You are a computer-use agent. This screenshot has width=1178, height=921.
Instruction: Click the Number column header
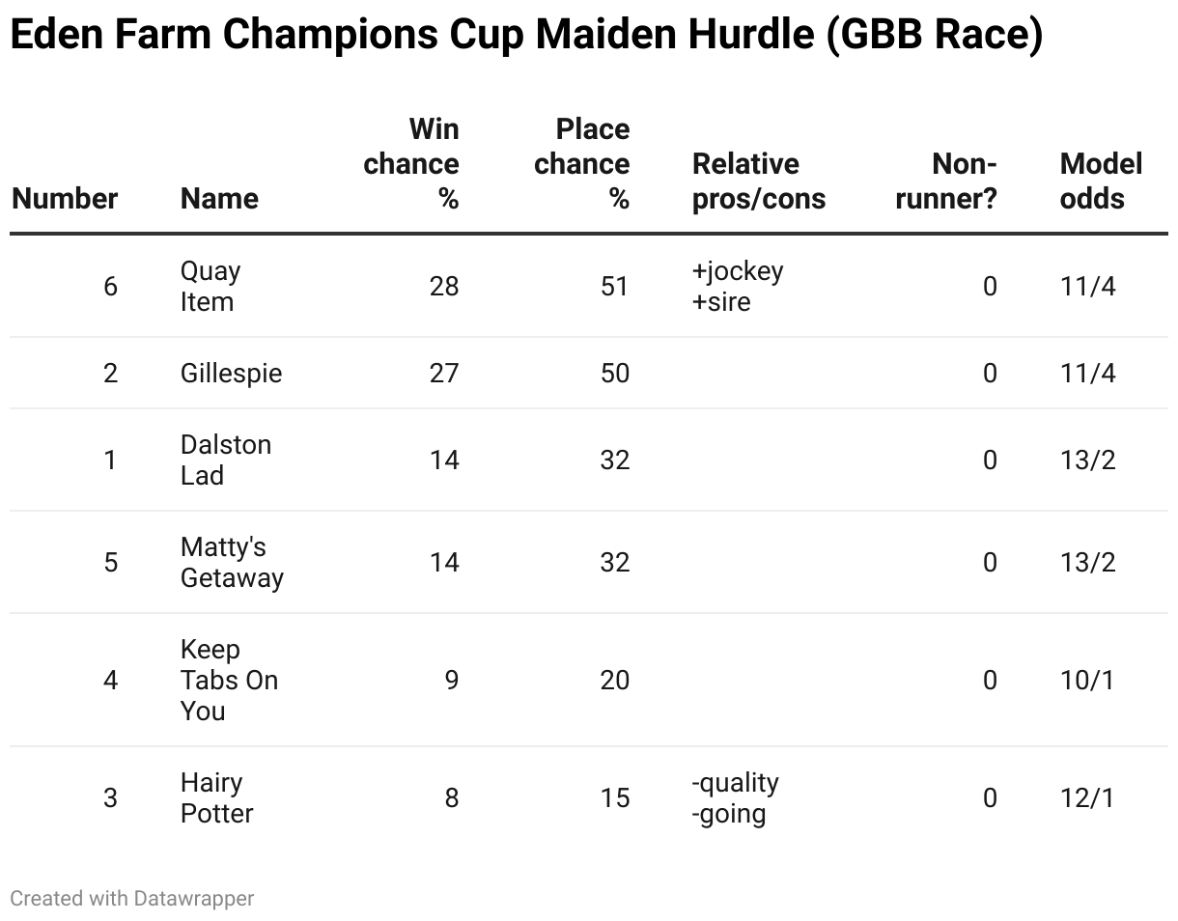tap(64, 199)
